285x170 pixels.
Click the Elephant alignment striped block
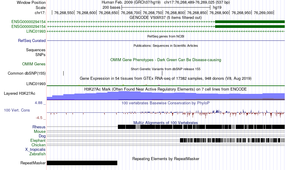pyautogui.click(x=232, y=140)
